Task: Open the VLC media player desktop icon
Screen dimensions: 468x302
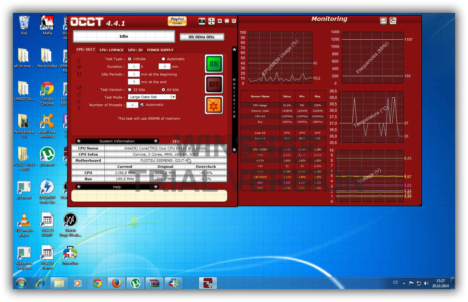Action: coord(24,225)
